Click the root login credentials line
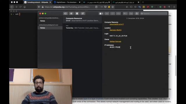The image size is (186, 104). [x=118, y=36]
